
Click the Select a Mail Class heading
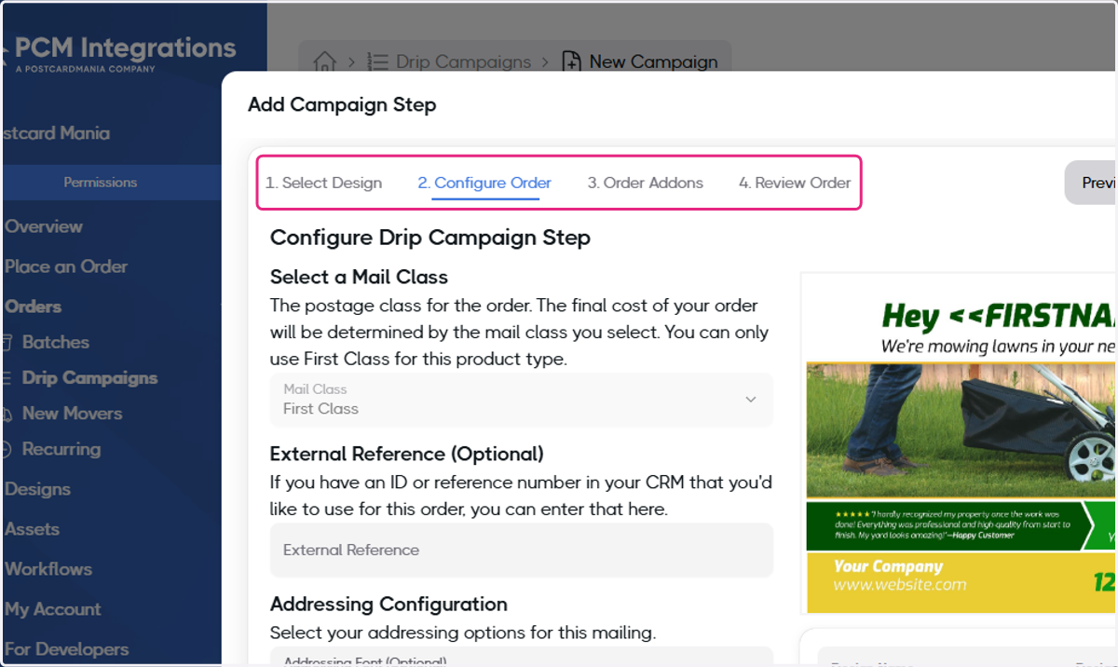click(x=359, y=277)
